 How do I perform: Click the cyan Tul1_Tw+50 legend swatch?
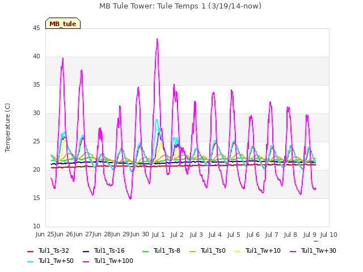tap(30, 262)
